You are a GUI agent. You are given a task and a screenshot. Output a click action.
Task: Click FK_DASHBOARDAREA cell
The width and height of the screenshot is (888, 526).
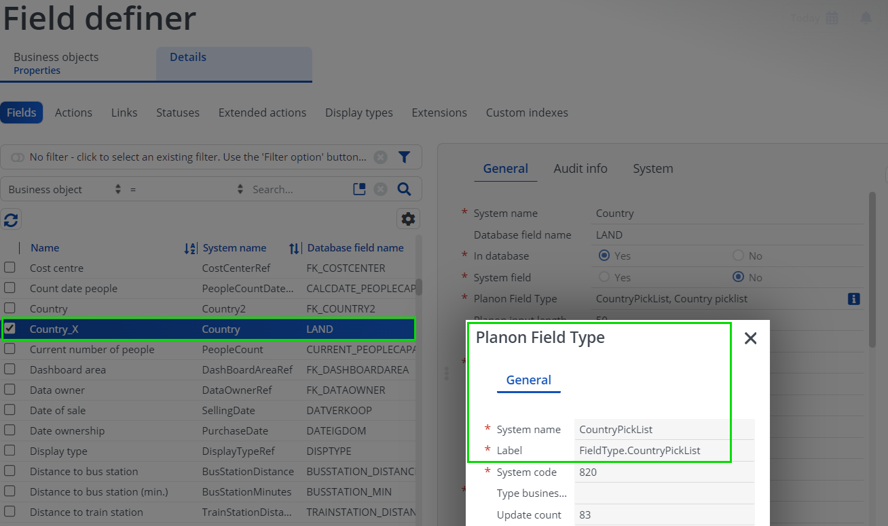pyautogui.click(x=358, y=370)
